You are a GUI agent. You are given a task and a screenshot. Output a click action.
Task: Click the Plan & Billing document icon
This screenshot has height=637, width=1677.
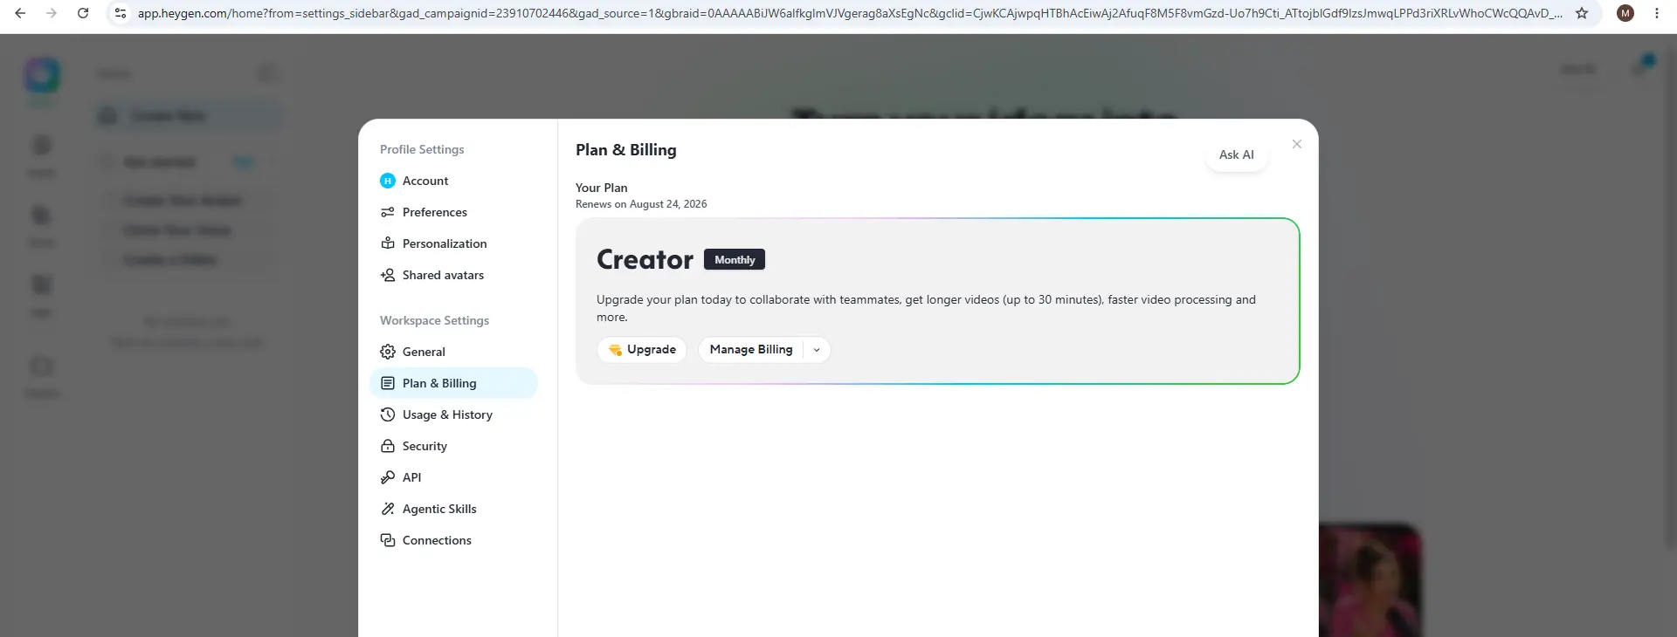point(388,383)
